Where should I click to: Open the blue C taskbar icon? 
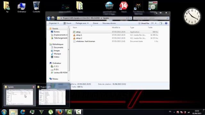point(23,112)
